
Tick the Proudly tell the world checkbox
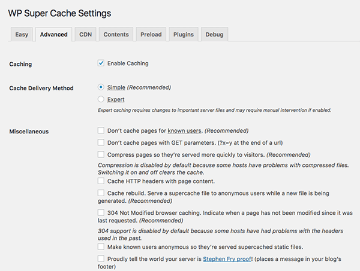tap(101, 258)
